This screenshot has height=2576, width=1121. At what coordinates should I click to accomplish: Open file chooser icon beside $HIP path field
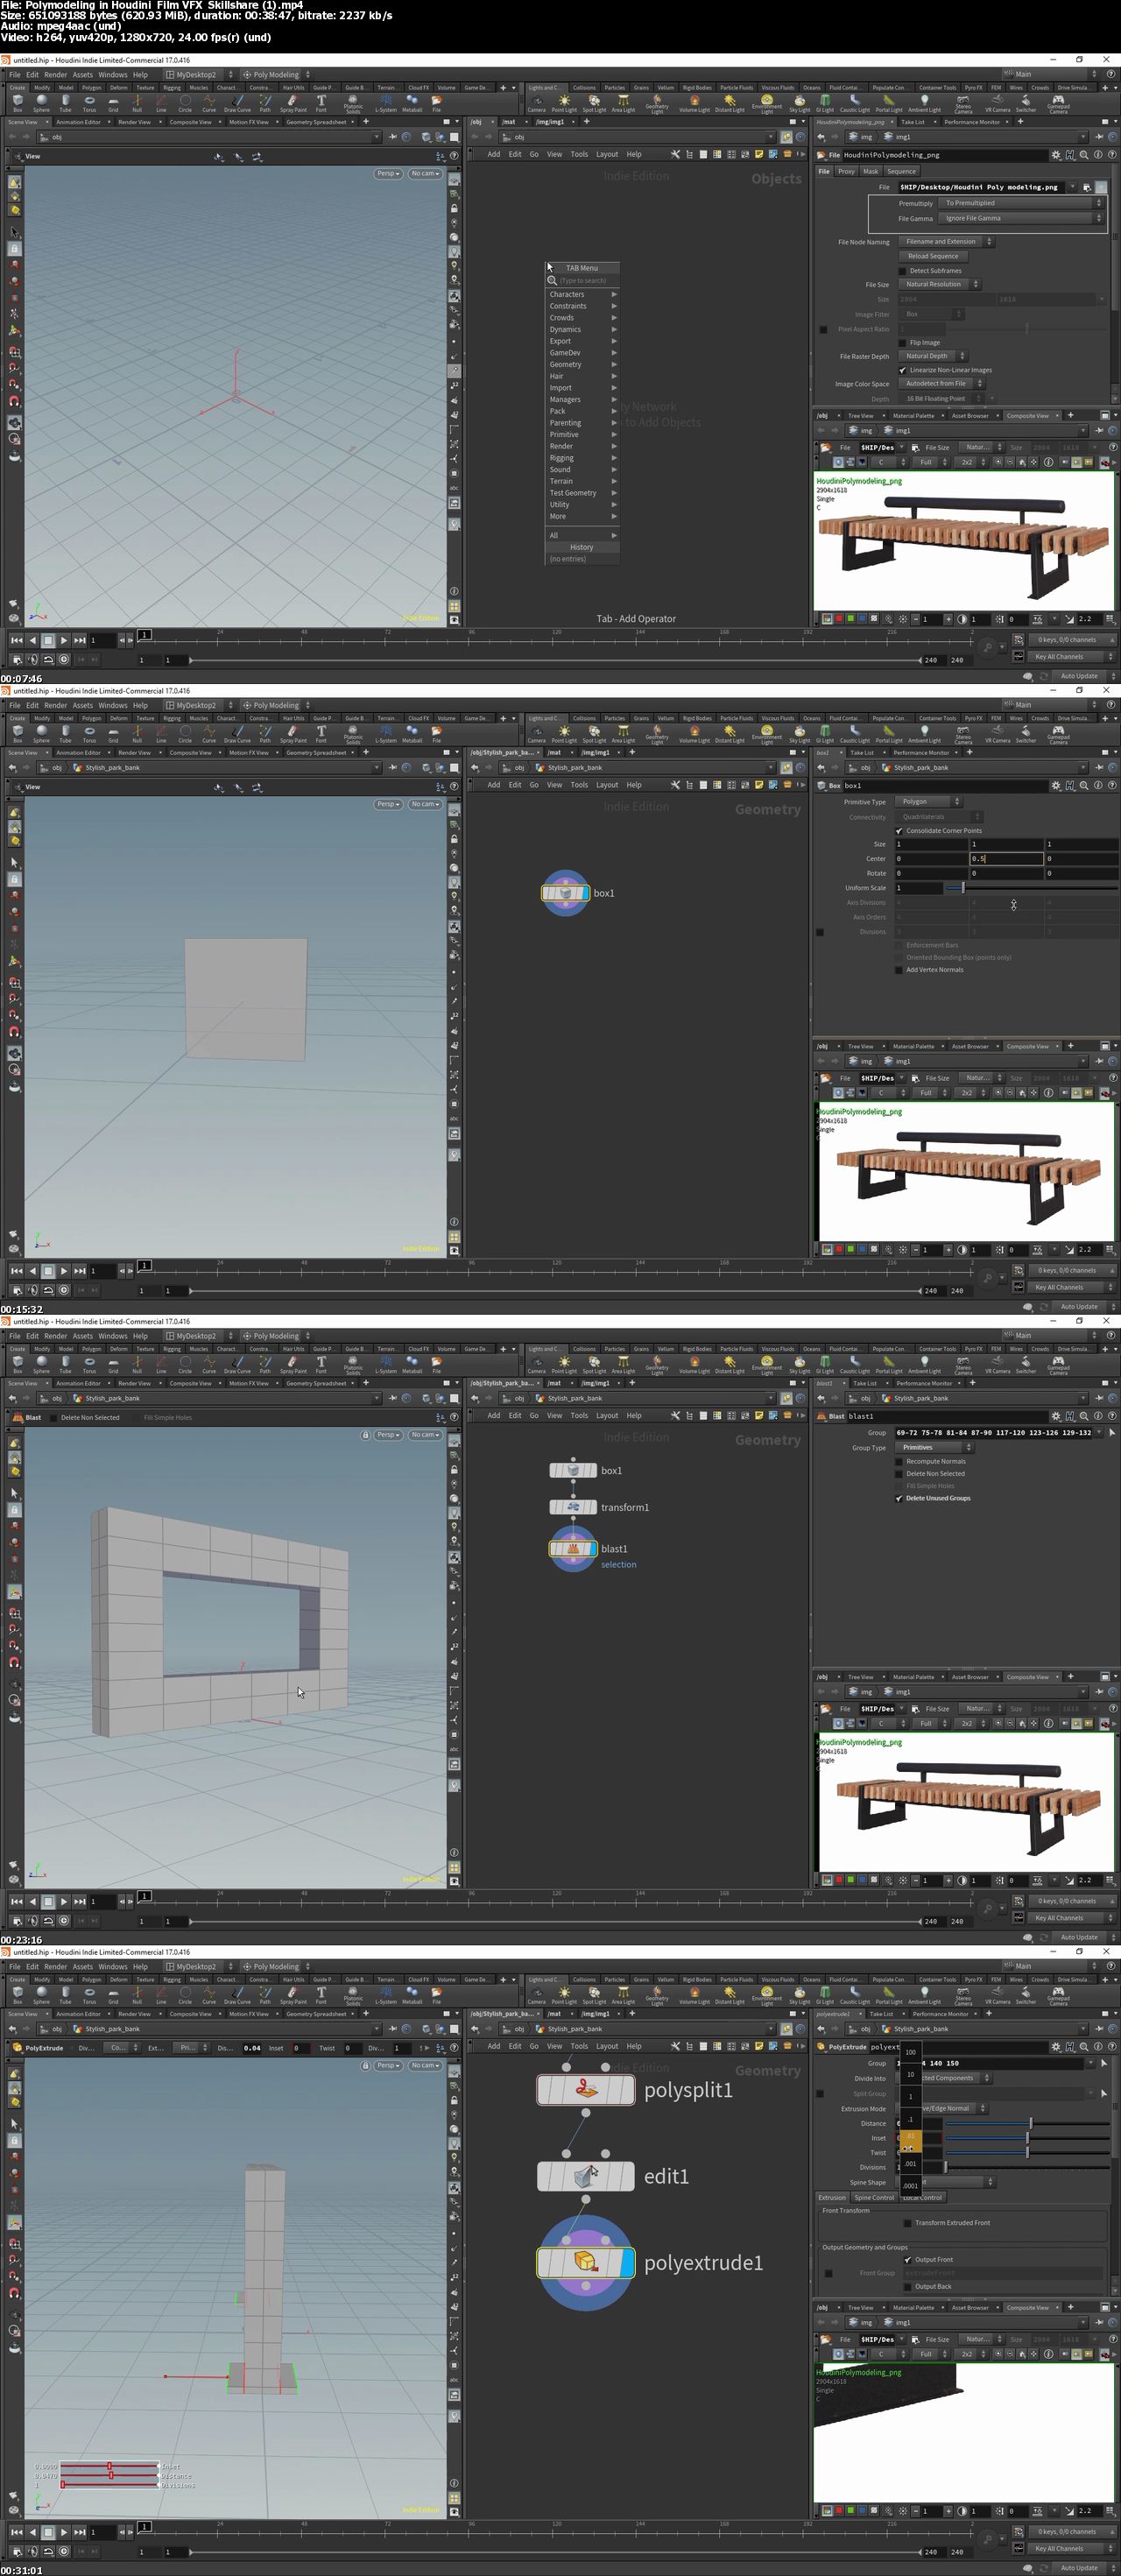(x=1087, y=187)
